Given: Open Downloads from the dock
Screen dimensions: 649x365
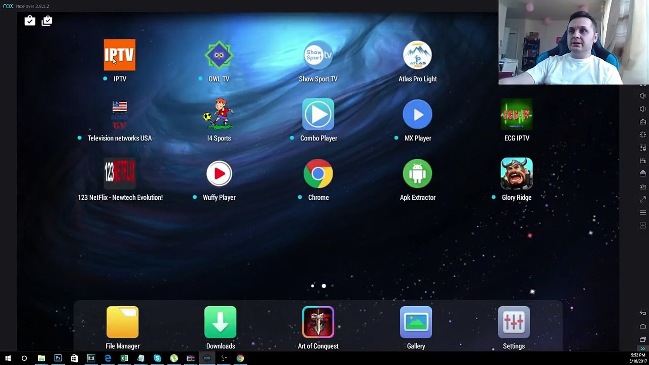Looking at the screenshot, I should tap(221, 322).
